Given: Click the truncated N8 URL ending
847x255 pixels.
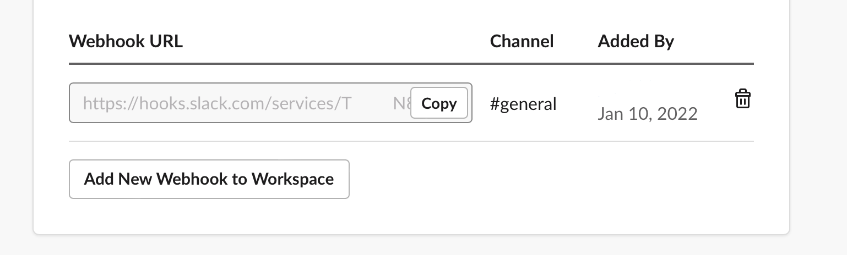Looking at the screenshot, I should [x=401, y=103].
